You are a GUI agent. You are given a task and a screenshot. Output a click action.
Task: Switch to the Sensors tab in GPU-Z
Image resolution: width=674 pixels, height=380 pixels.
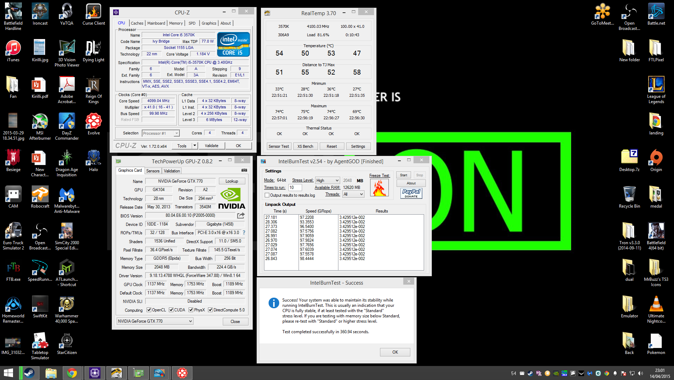coord(153,171)
